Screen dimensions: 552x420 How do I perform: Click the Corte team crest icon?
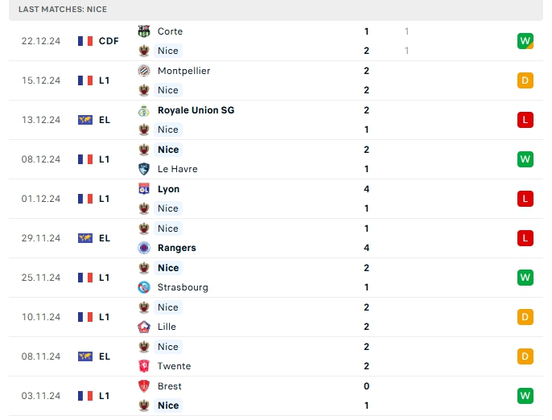(x=145, y=31)
